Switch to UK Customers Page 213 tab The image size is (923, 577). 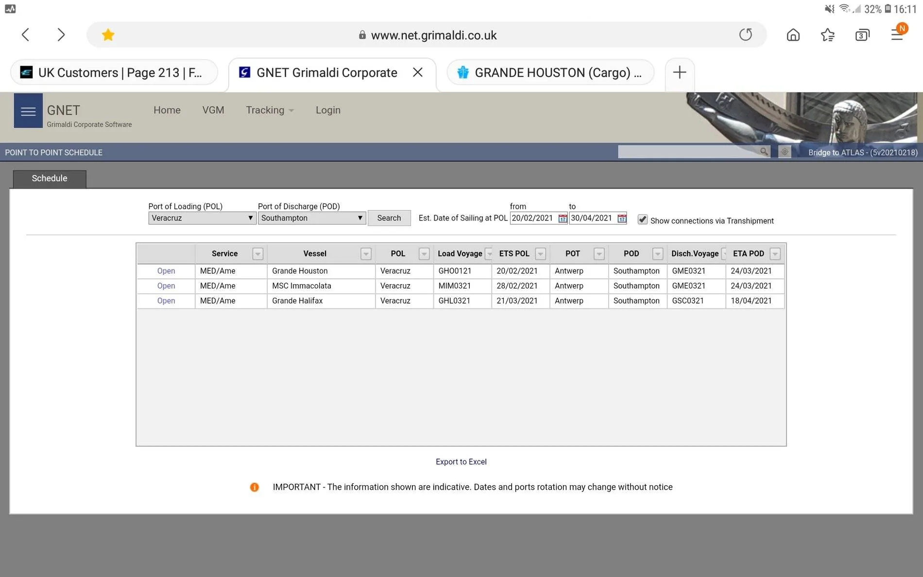114,72
